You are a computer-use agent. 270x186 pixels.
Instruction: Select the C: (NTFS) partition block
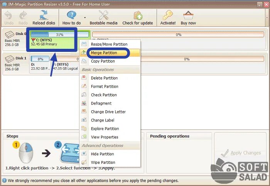[59, 40]
